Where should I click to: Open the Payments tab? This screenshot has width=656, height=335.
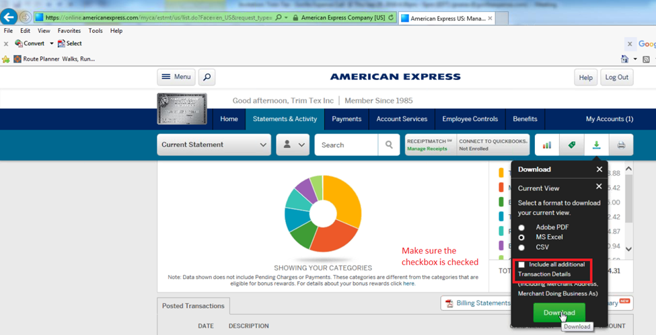click(x=347, y=119)
